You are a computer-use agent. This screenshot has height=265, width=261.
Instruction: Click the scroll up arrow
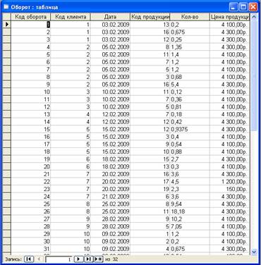[x=254, y=17]
